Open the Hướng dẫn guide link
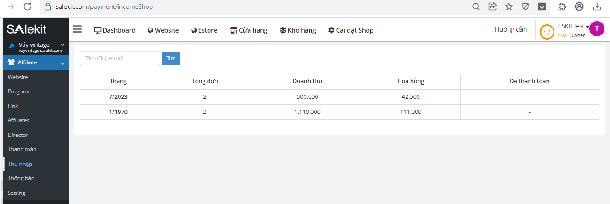610x204 pixels. click(510, 29)
